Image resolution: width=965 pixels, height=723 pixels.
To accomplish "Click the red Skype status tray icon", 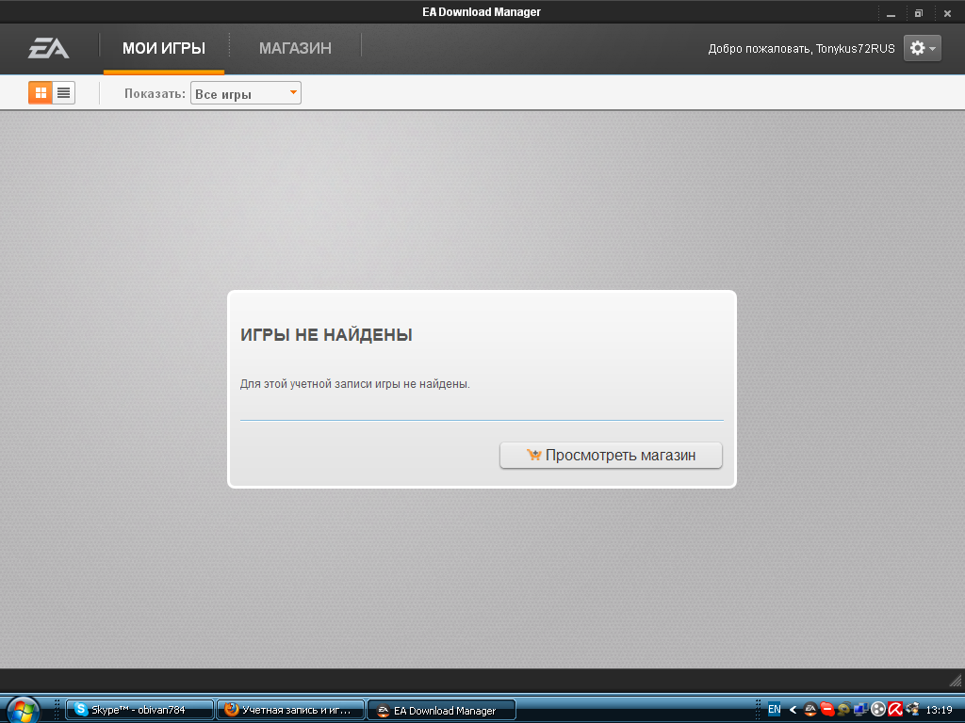I will tap(827, 710).
